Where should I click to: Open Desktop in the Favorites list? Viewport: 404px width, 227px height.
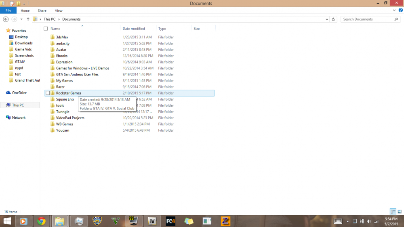click(x=21, y=37)
